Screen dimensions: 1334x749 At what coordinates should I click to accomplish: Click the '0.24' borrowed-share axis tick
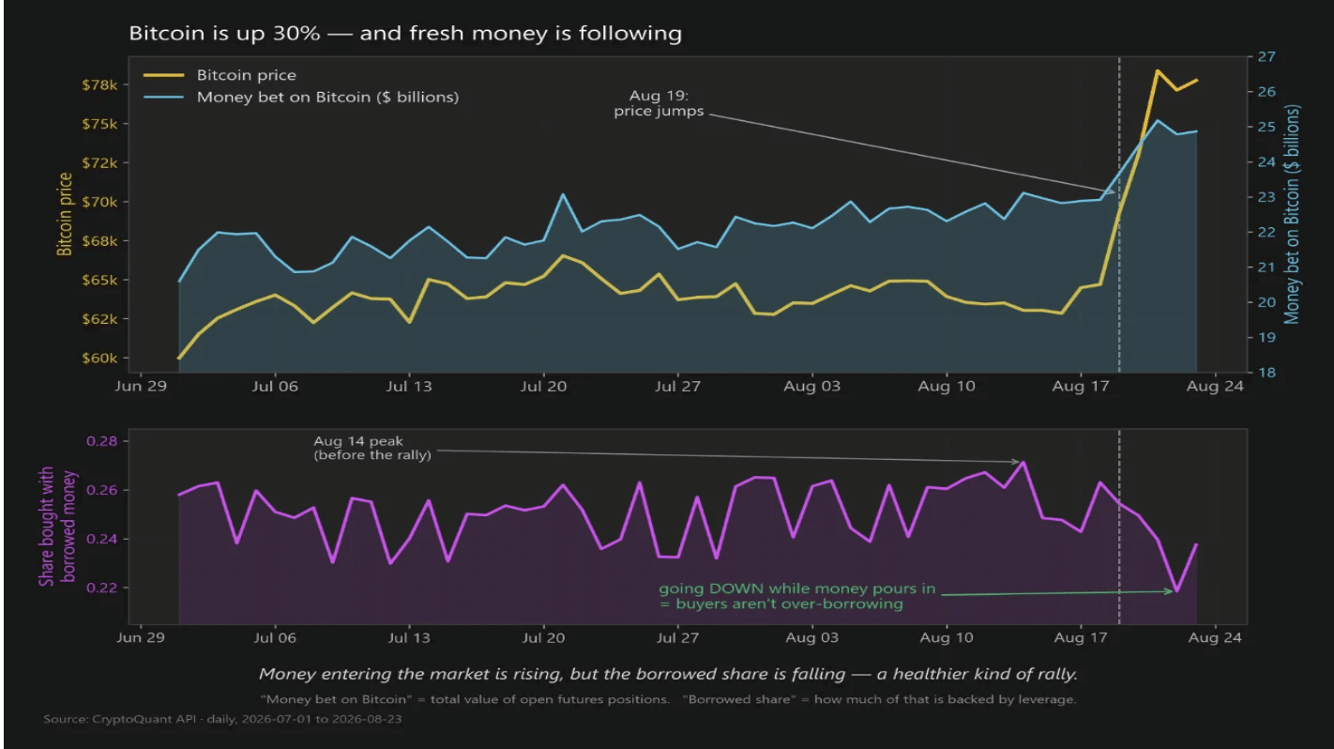coord(101,540)
